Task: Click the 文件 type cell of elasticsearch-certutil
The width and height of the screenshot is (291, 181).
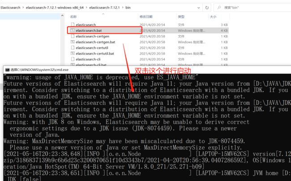Action: click(181, 48)
